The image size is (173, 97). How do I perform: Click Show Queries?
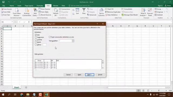pyautogui.click(x=44, y=9)
